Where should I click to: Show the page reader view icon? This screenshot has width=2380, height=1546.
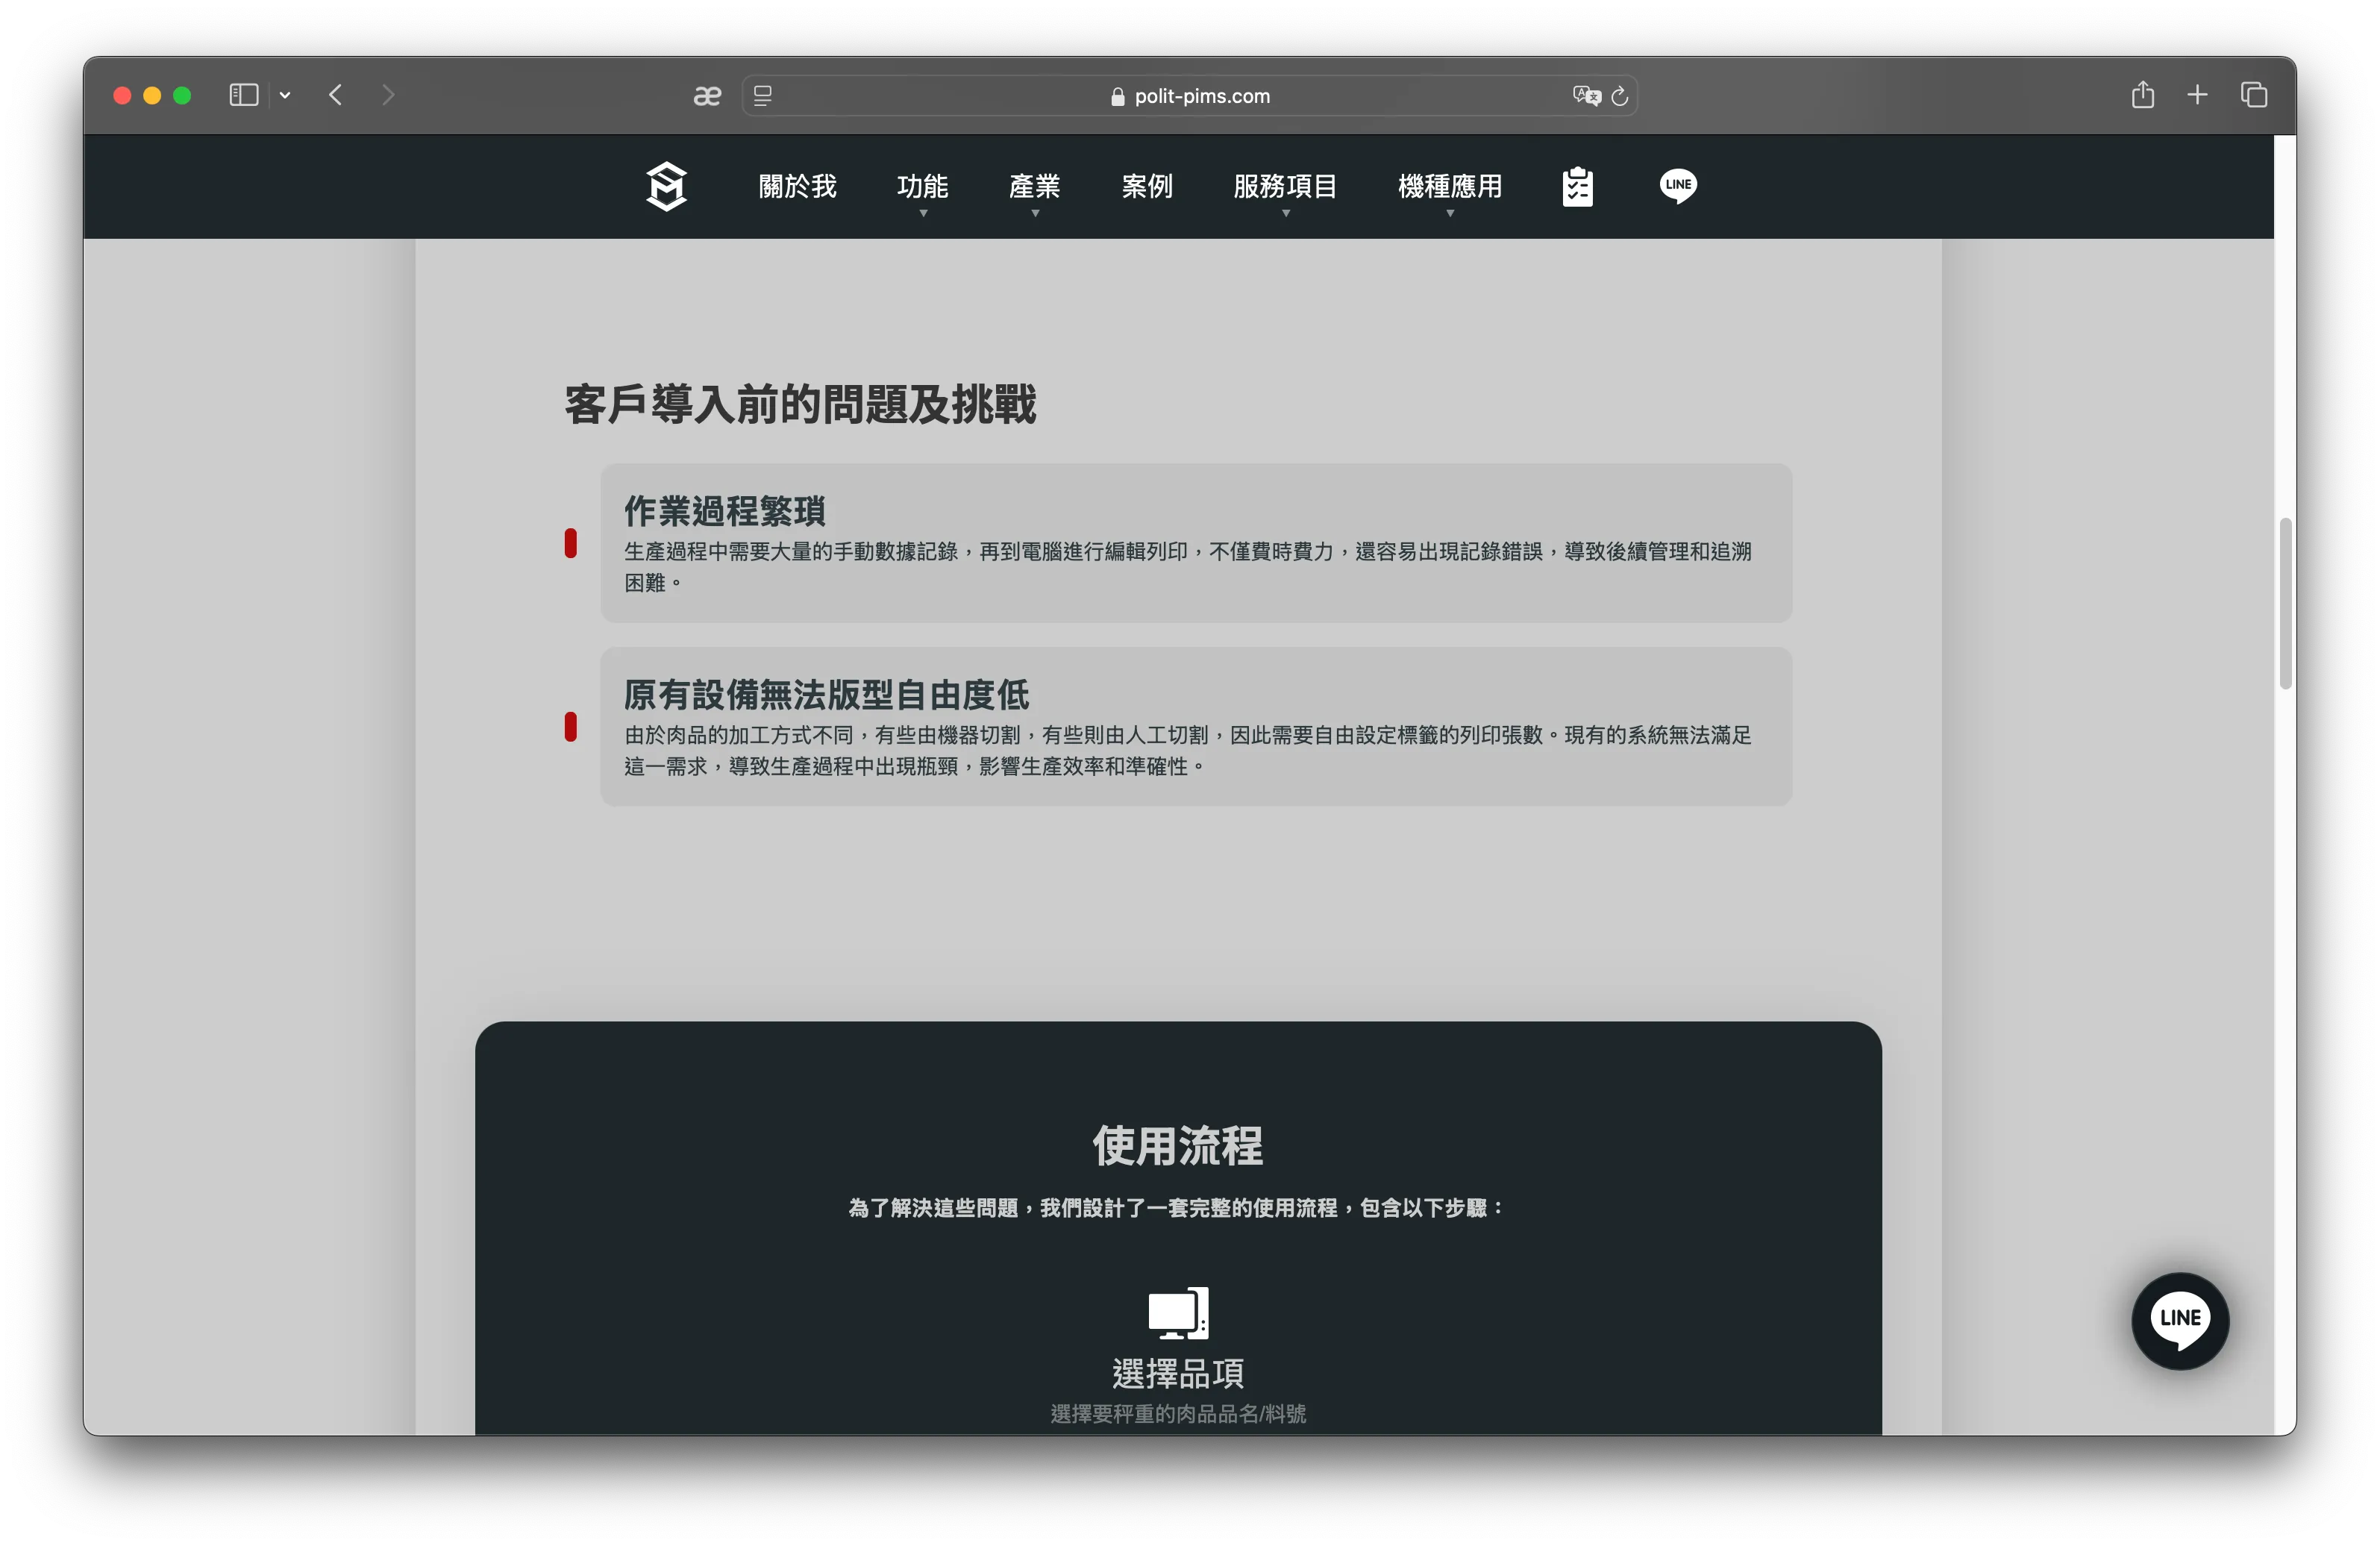tap(763, 96)
